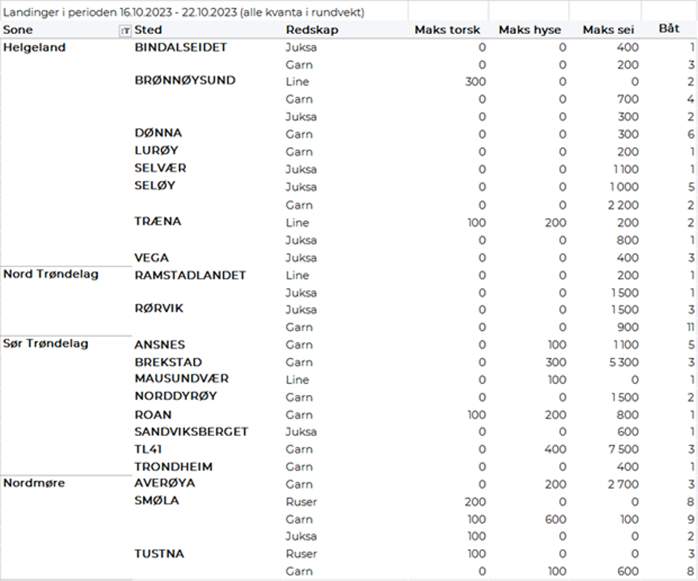This screenshot has width=698, height=581.
Task: Open the Sone column filter dropdown
Action: pyautogui.click(x=126, y=30)
